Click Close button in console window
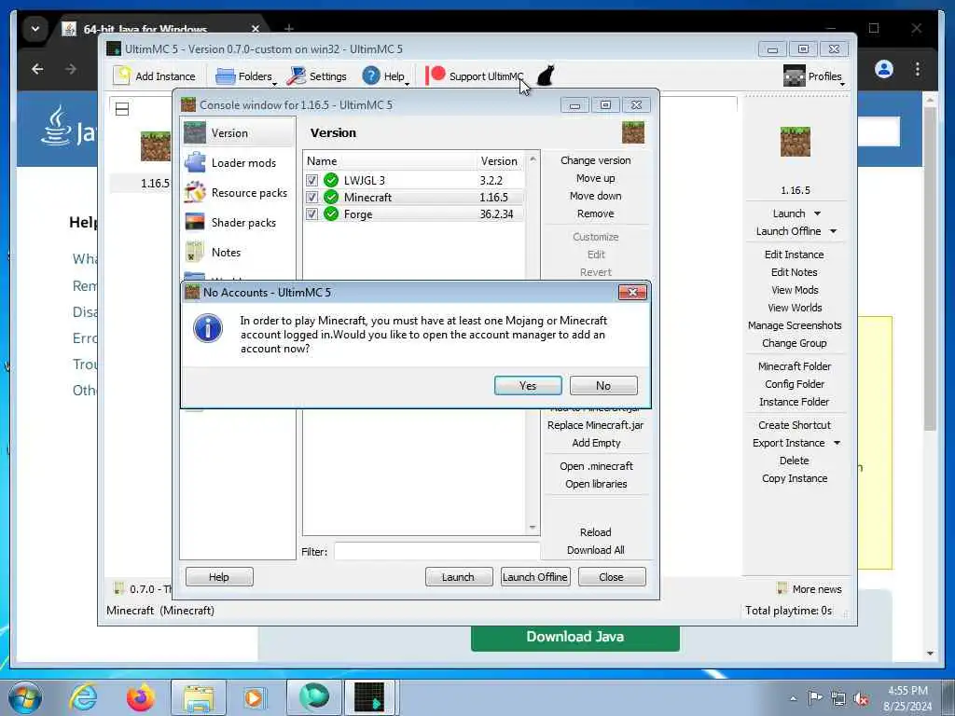Viewport: 955px width, 716px height. (612, 576)
